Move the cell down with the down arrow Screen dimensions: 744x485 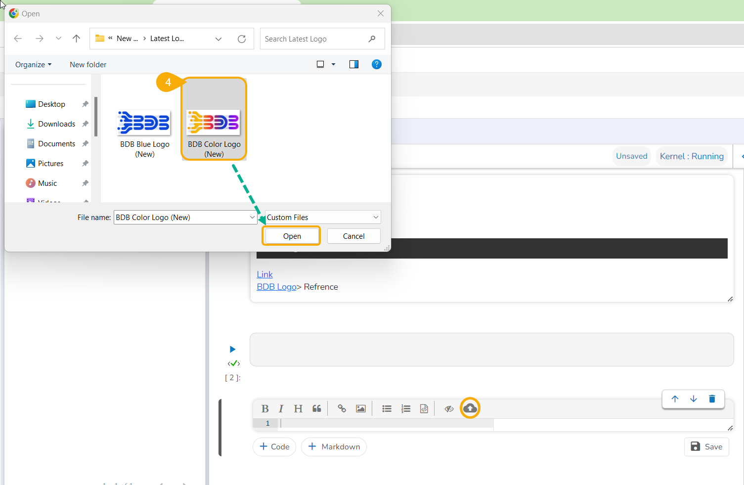(694, 399)
